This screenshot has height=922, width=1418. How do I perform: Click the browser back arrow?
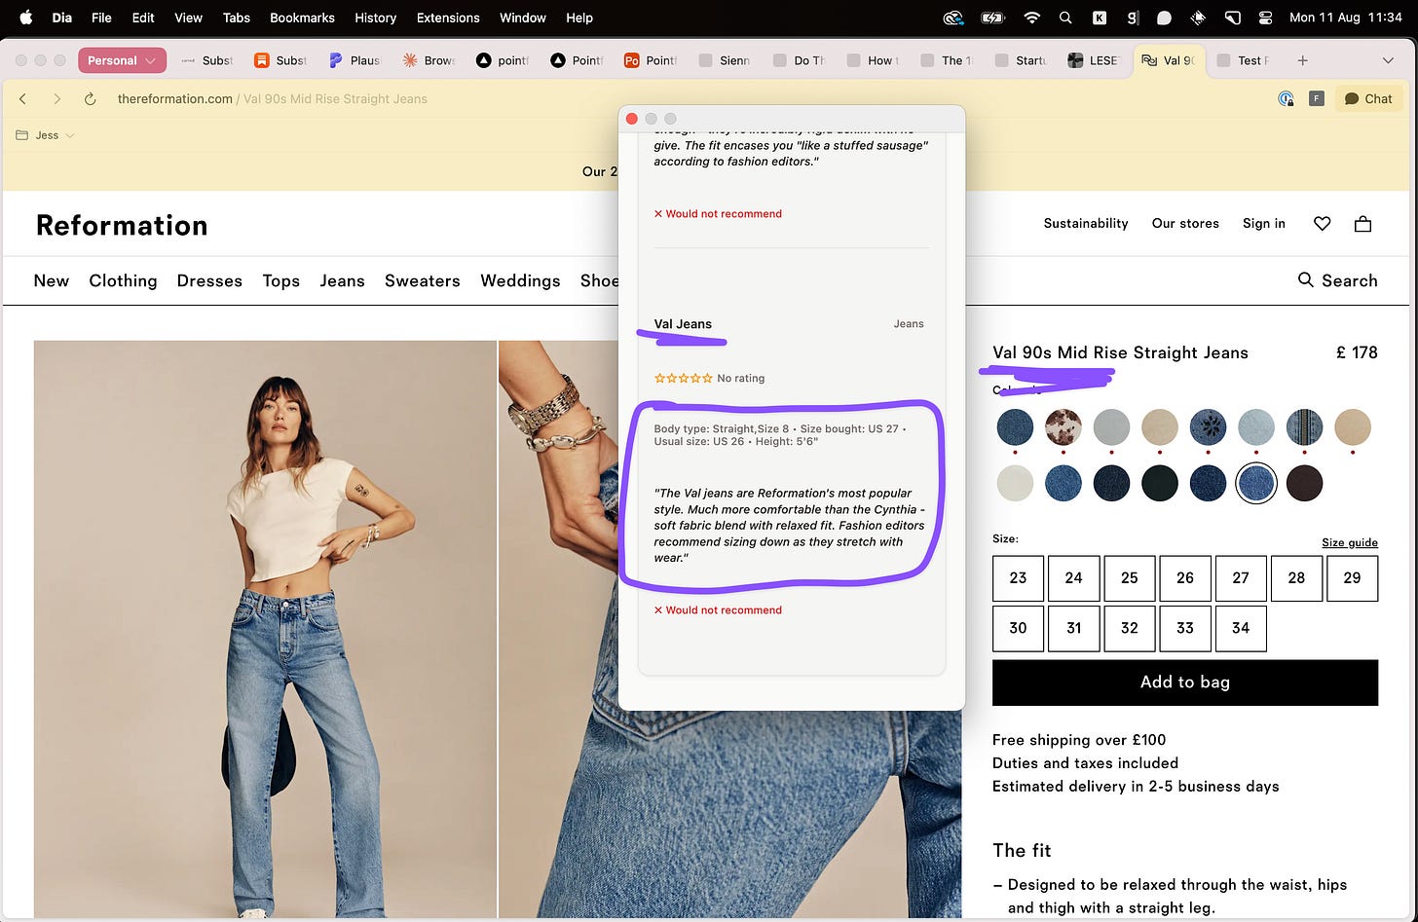click(x=23, y=98)
